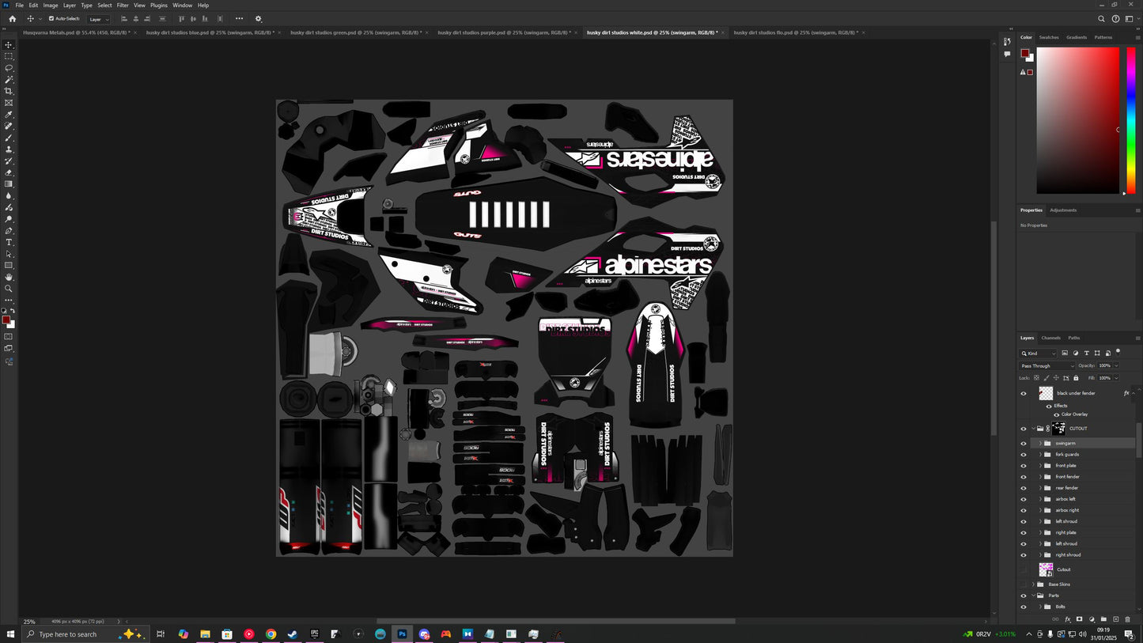Hide the rear fender group
1143x643 pixels.
(x=1023, y=488)
